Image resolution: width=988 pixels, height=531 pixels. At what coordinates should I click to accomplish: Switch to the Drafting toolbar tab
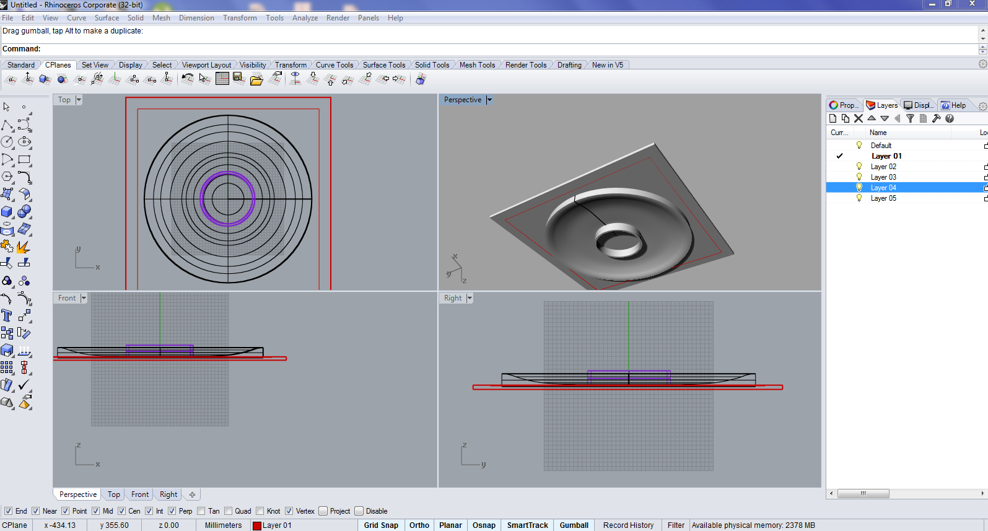[x=569, y=65]
